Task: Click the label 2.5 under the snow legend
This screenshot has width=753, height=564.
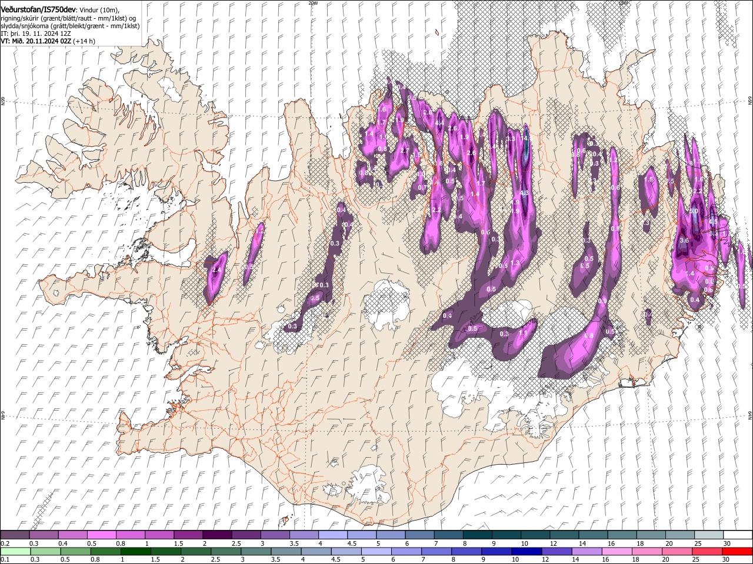Action: [x=236, y=543]
